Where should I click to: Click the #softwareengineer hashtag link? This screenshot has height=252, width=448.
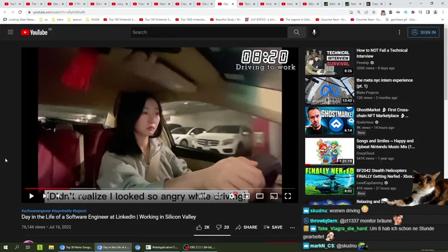[36, 211]
